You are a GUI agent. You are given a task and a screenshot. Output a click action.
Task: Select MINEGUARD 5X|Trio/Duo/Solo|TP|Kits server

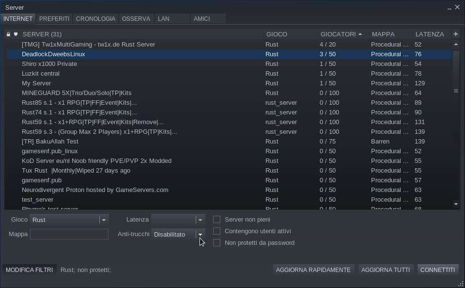click(229, 93)
